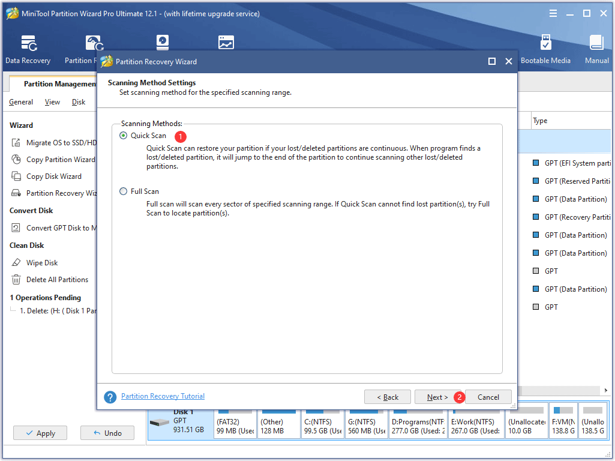This screenshot has height=461, width=615.
Task: Open the main window hamburger menu
Action: click(553, 14)
